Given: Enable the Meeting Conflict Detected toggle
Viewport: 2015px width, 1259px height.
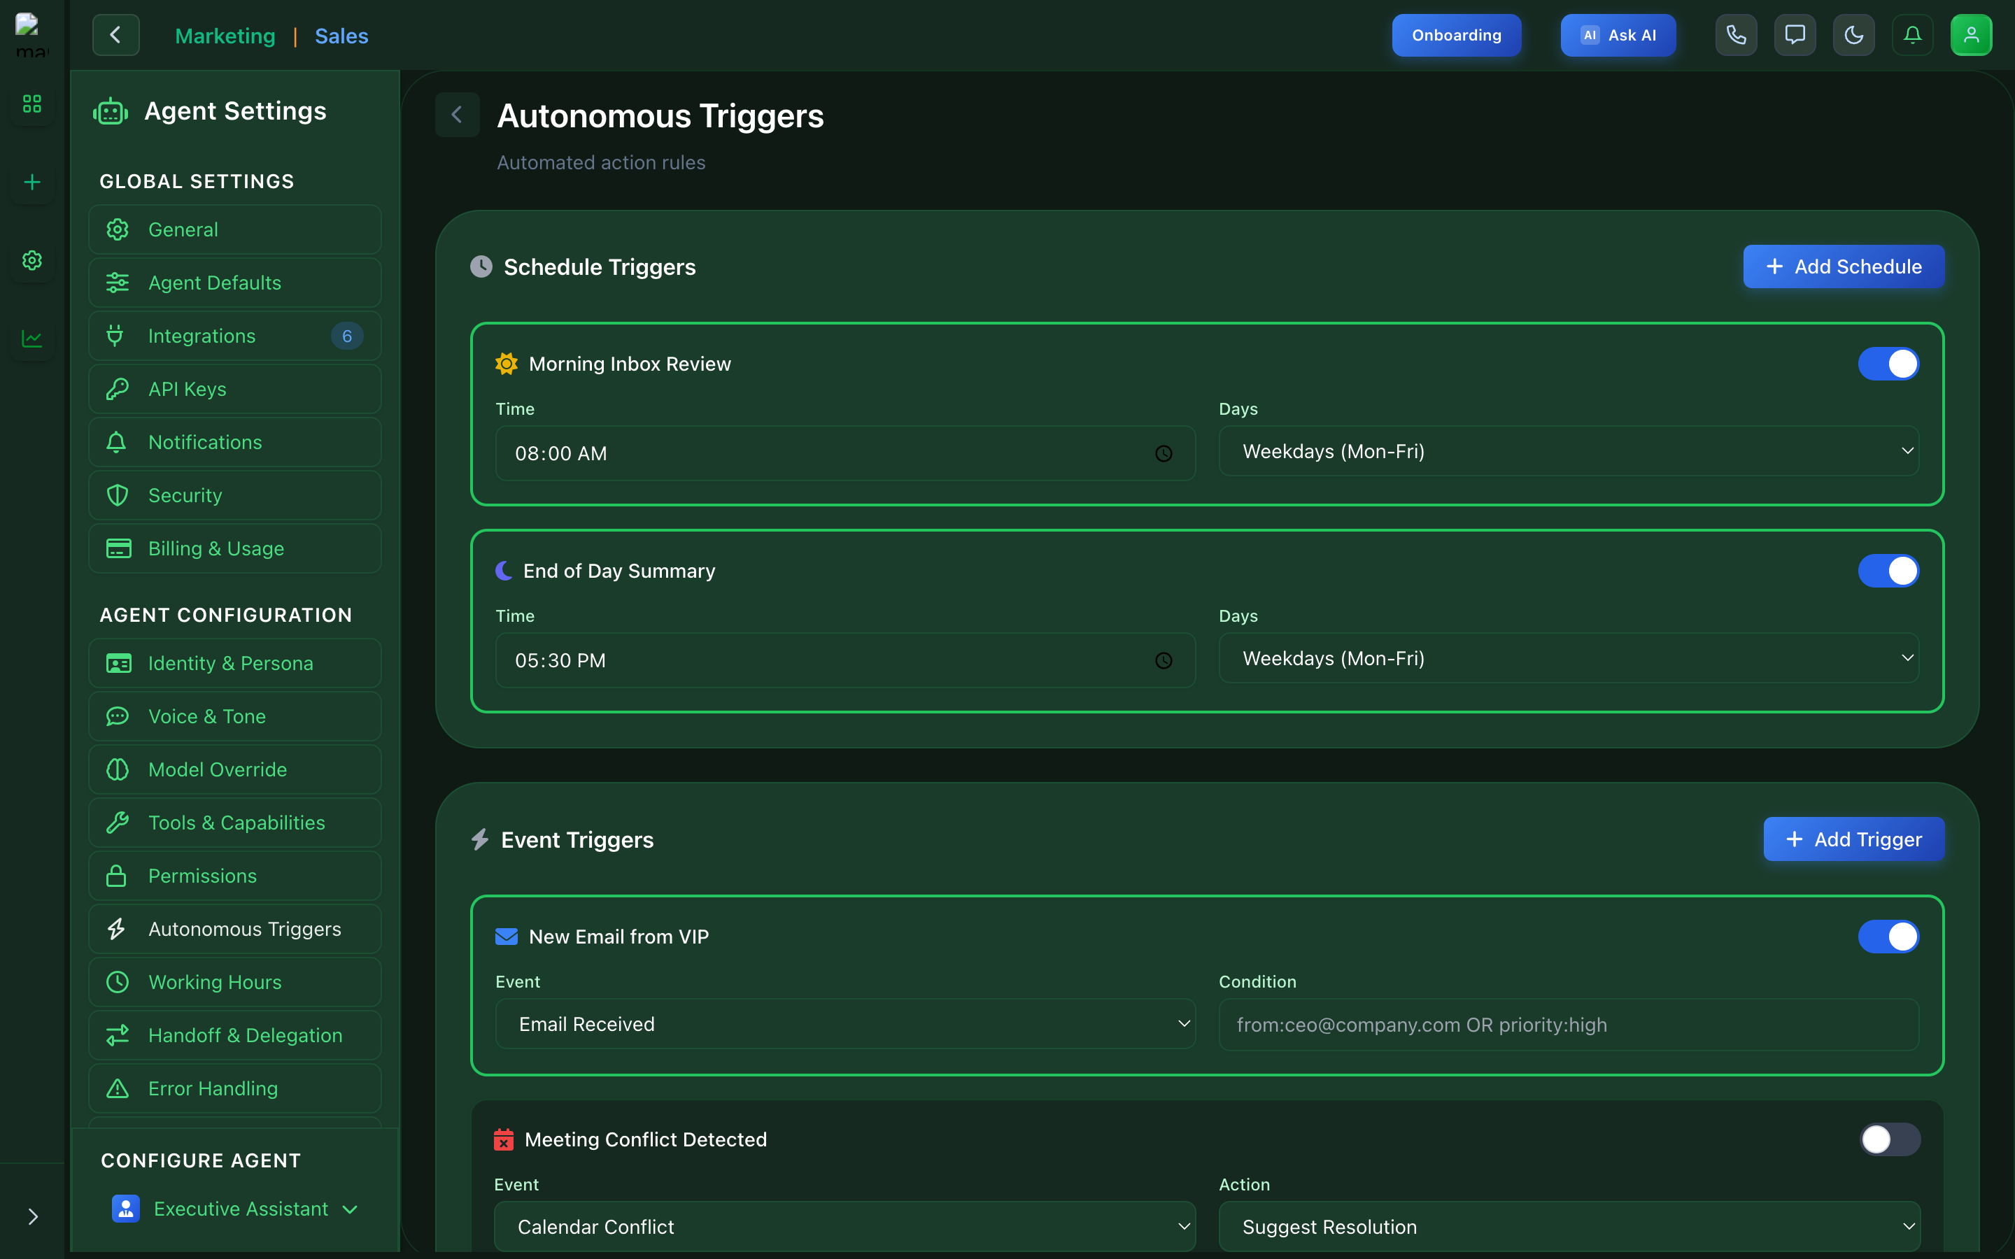Looking at the screenshot, I should pos(1890,1139).
